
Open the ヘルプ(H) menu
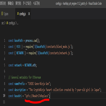point(37,4)
